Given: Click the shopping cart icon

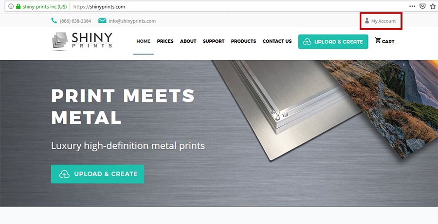Looking at the screenshot, I should click(x=378, y=40).
